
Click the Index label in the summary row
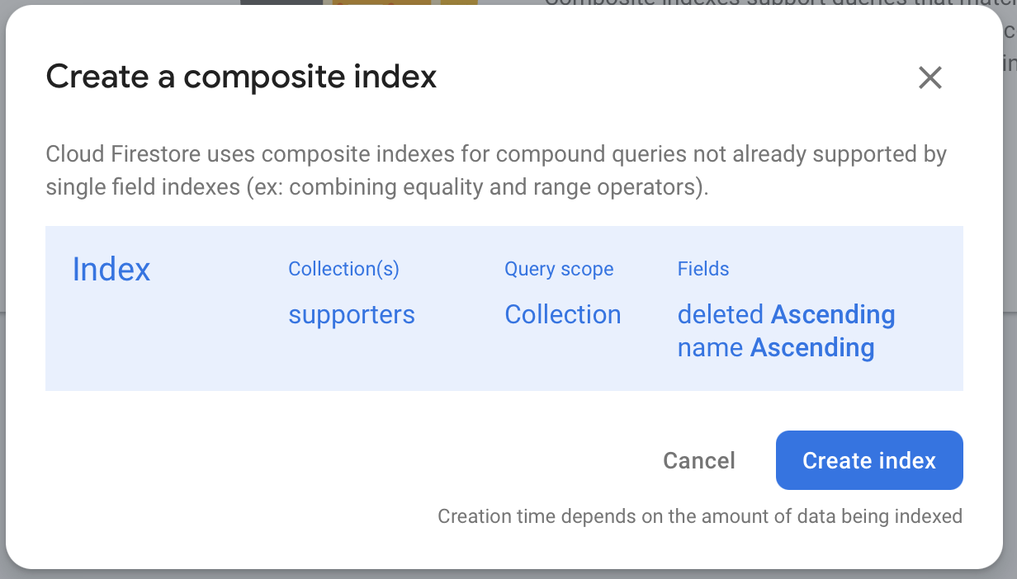[111, 269]
